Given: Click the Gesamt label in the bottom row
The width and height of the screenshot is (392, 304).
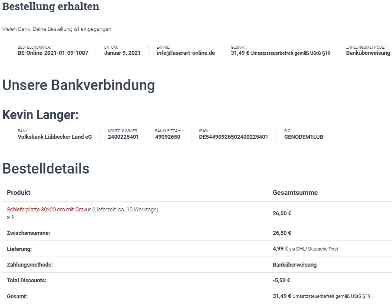Looking at the screenshot, I should pos(17,296).
